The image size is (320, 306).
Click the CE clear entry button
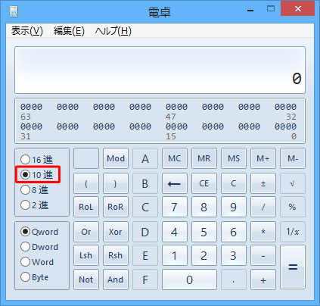coord(204,183)
